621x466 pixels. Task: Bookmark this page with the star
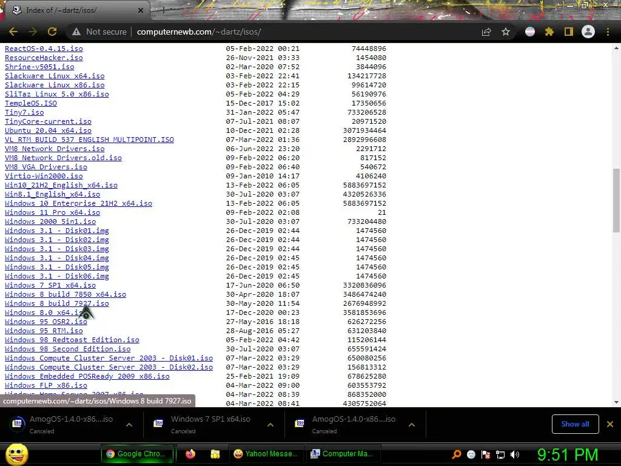pos(506,32)
